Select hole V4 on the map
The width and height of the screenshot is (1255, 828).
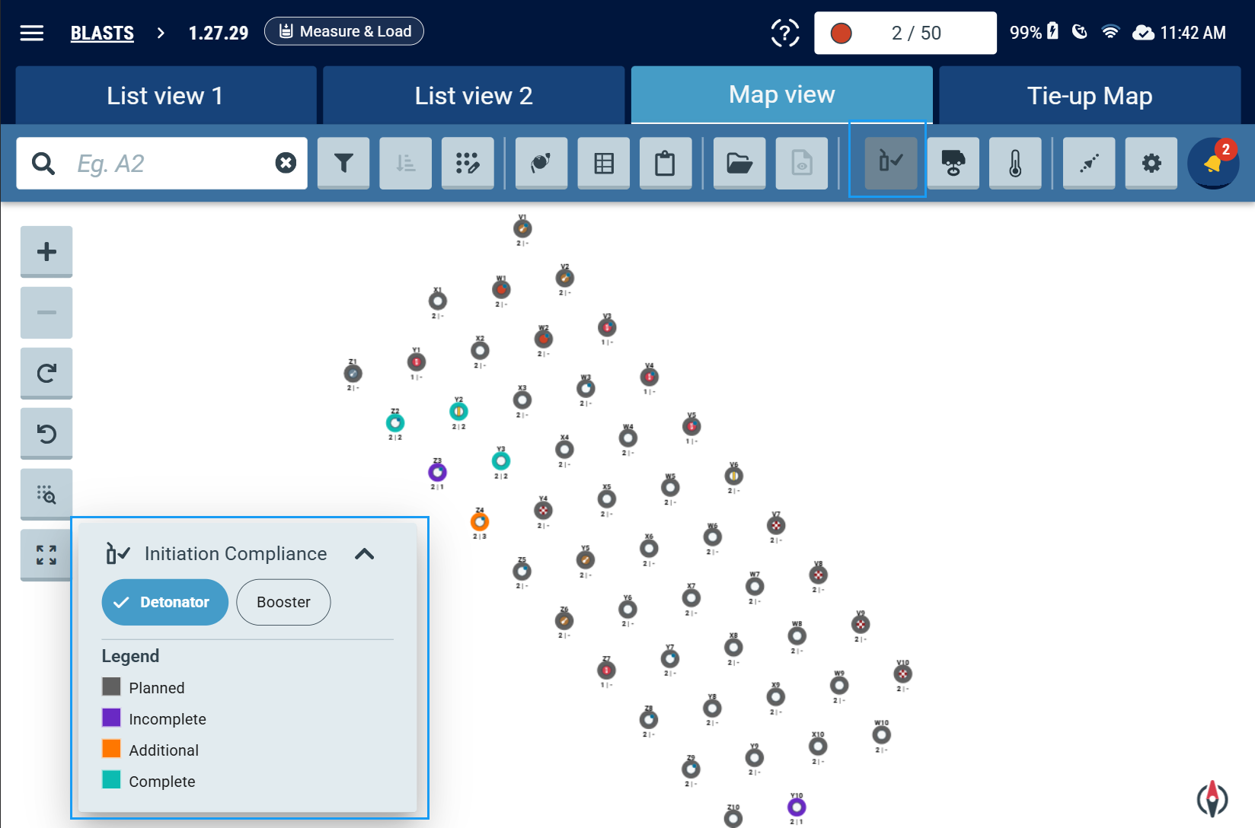(x=650, y=377)
